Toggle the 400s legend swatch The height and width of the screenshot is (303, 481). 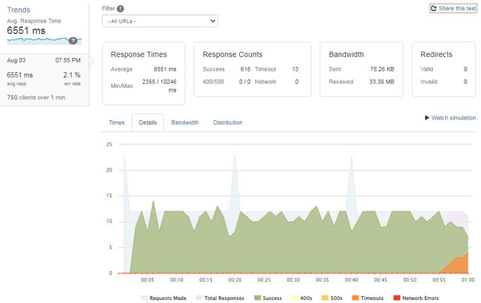(295, 298)
